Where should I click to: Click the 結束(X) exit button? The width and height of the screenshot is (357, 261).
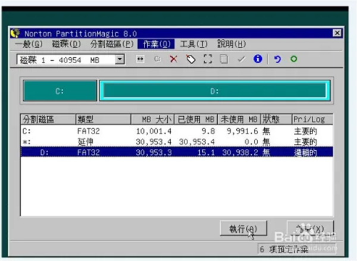(x=310, y=228)
